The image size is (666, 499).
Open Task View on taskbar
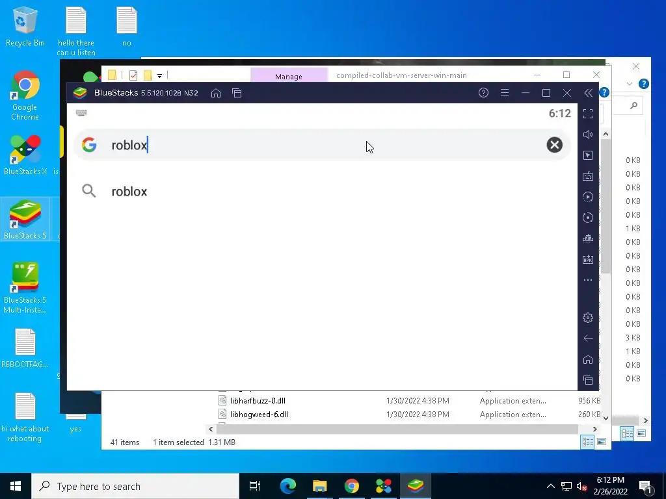[x=255, y=486]
